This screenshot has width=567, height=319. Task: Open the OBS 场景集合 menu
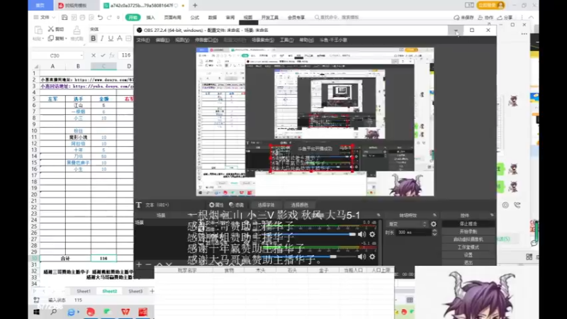click(263, 40)
